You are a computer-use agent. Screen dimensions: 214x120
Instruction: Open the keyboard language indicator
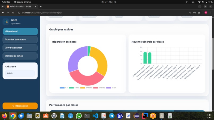point(193,2)
